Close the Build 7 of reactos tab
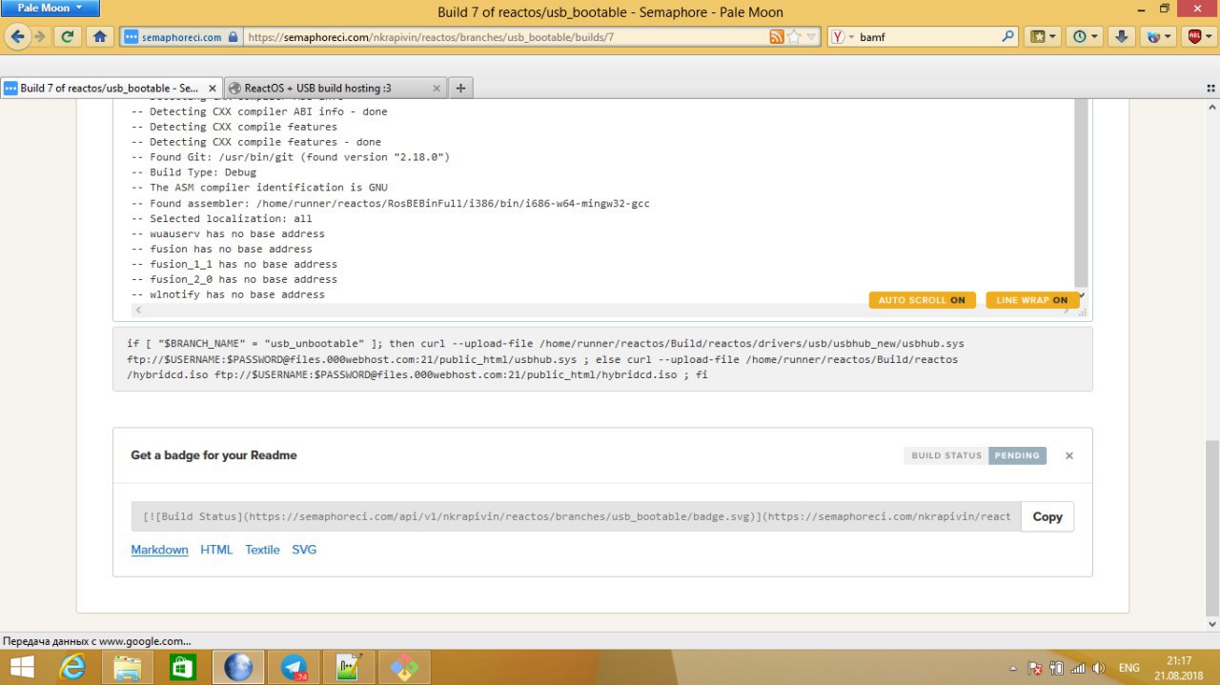Screen dimensions: 1220x685 point(211,88)
